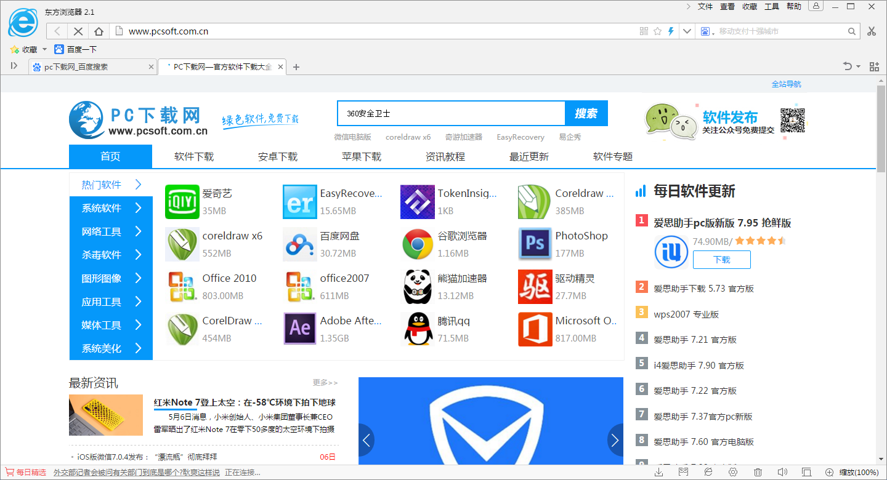The width and height of the screenshot is (887, 480).
Task: Select the 百度网盘 cloud icon
Action: pyautogui.click(x=299, y=244)
